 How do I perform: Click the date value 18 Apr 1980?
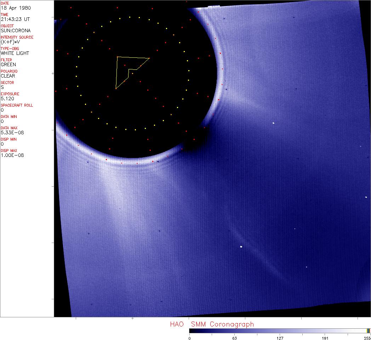coord(12,8)
